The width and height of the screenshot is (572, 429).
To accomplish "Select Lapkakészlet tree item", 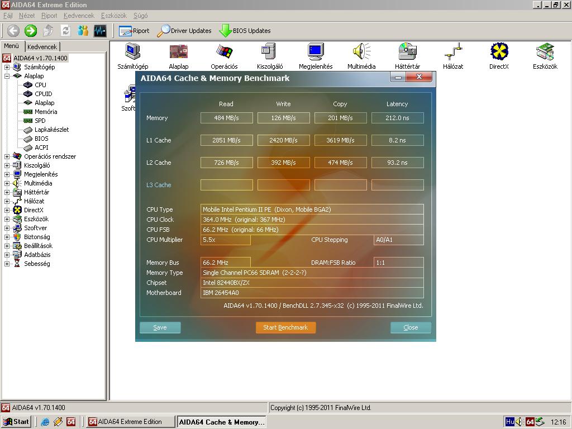I will pyautogui.click(x=51, y=130).
